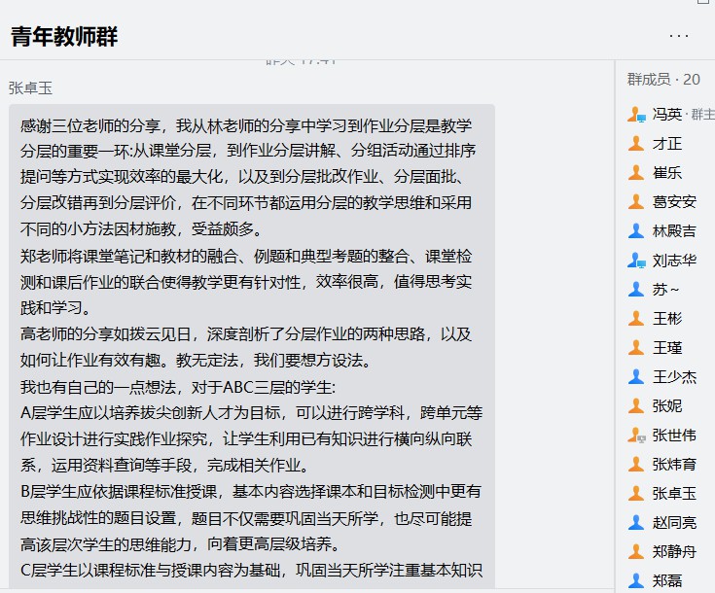Click 郑静舟's orange avatar icon

(636, 552)
